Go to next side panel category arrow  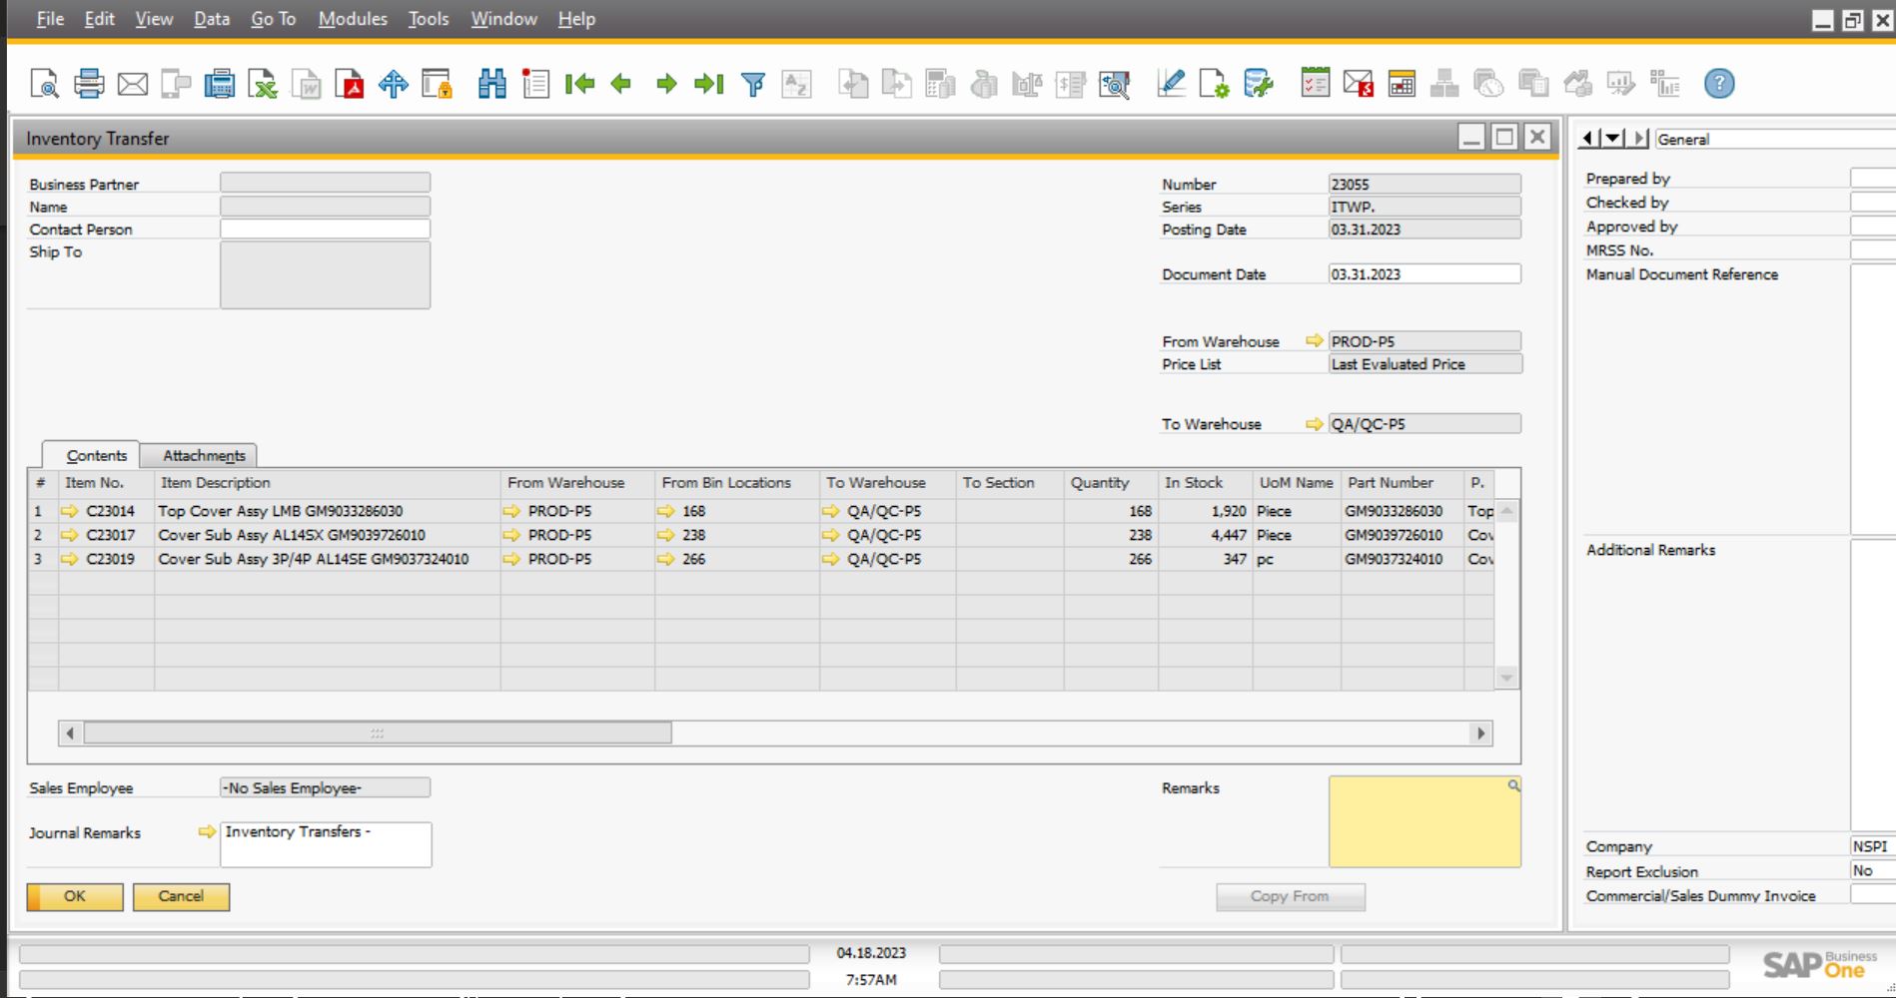[x=1637, y=139]
